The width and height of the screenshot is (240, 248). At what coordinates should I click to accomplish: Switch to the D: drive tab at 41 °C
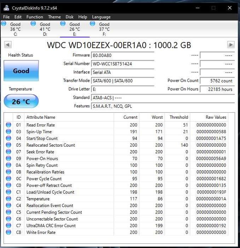[45, 29]
